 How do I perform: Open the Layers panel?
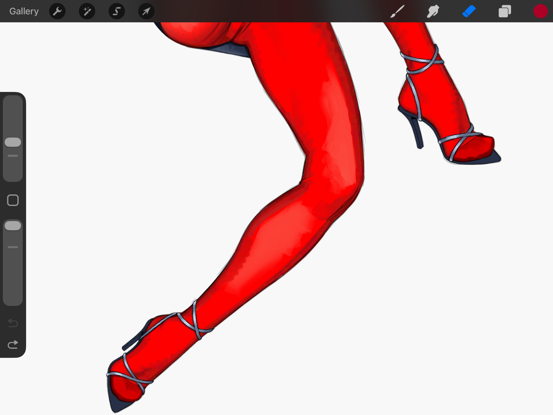[505, 11]
